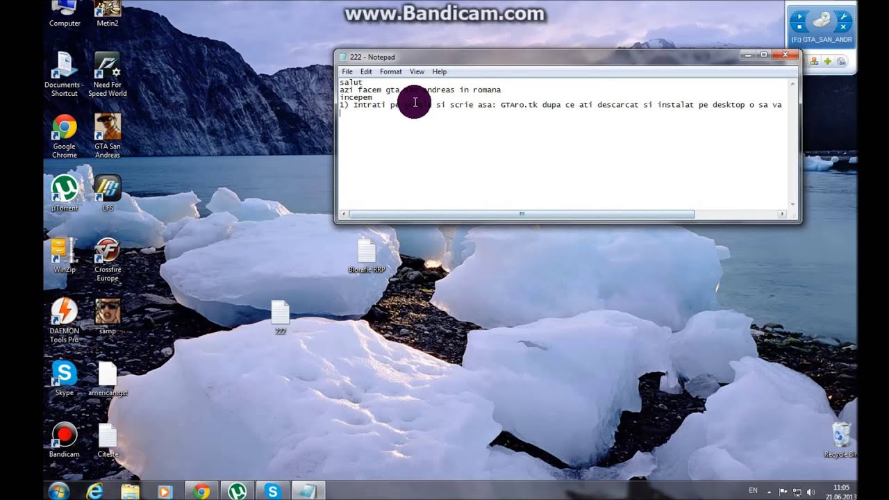Open Notepad Edit menu

(x=366, y=72)
